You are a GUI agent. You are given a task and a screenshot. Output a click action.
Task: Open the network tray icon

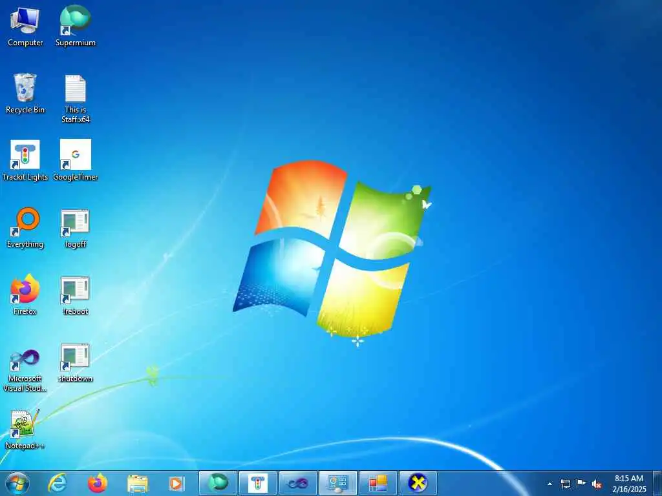pos(565,484)
